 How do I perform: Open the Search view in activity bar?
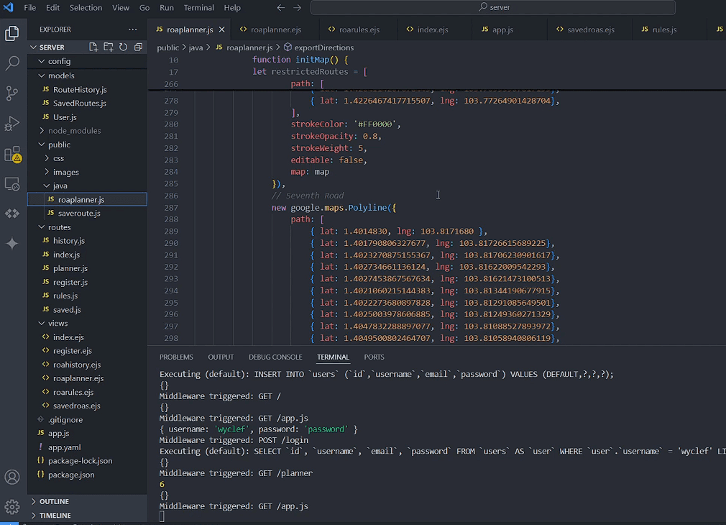click(12, 63)
